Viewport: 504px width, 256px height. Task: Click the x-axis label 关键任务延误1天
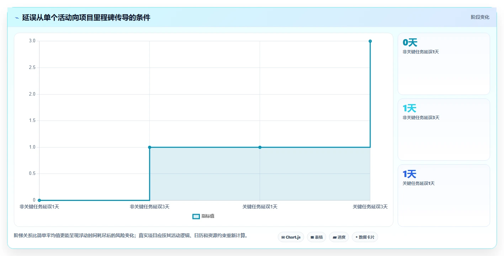260,207
